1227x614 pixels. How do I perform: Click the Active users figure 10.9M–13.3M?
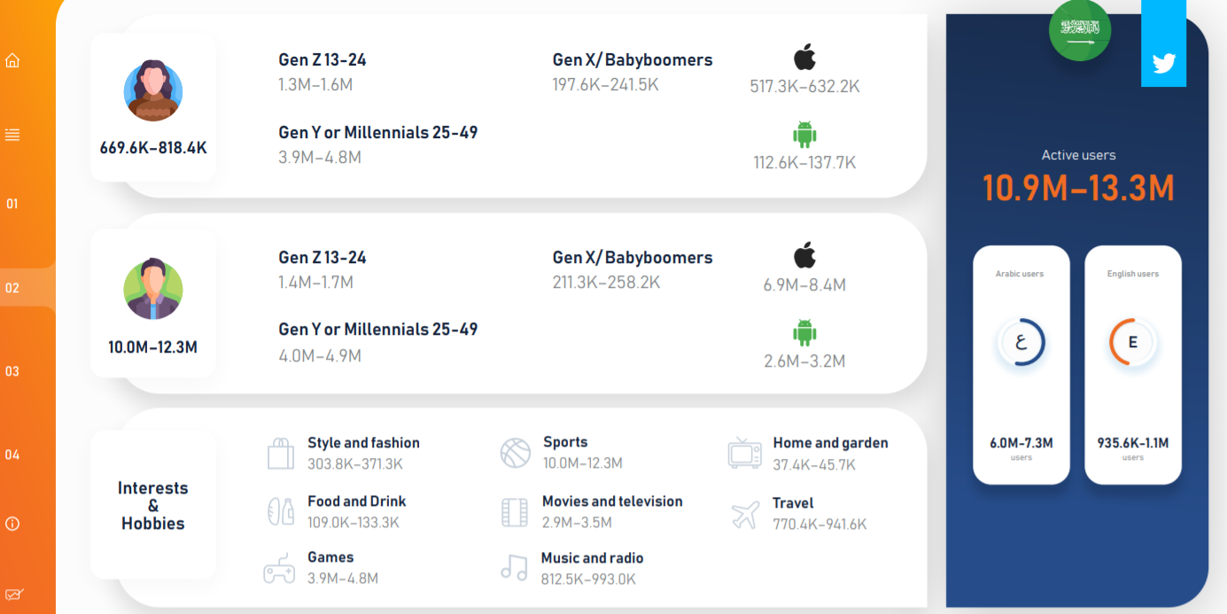pos(1078,189)
